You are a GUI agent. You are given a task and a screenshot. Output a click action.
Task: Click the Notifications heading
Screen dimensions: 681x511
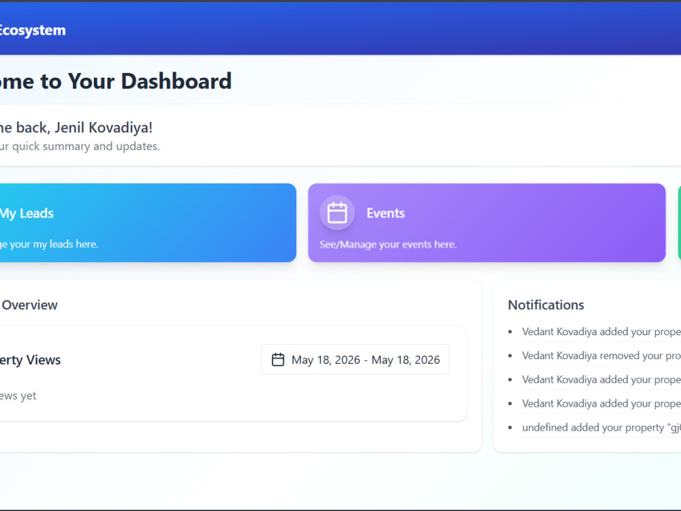click(546, 305)
